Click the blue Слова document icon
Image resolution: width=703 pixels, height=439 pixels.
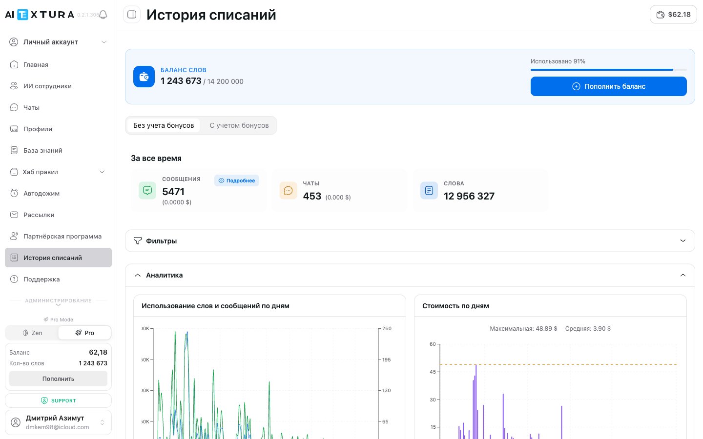point(429,191)
